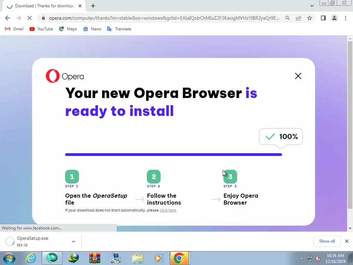Open WinRAR from the taskbar
The width and height of the screenshot is (353, 265).
[95, 258]
